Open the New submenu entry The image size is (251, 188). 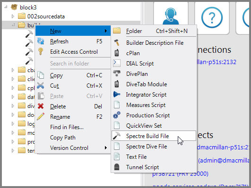point(73,31)
